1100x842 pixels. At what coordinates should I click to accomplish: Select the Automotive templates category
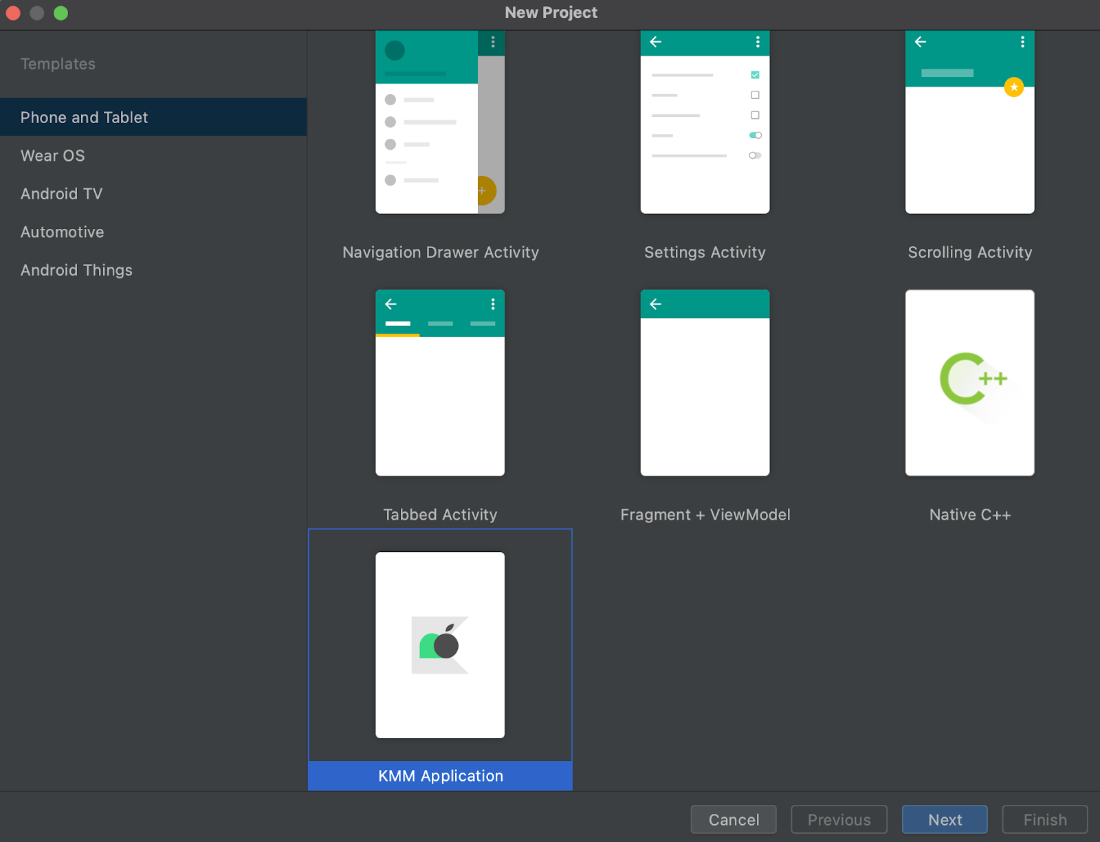(63, 232)
